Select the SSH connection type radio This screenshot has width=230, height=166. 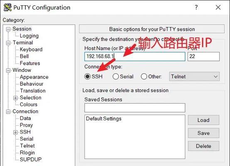pos(88,76)
